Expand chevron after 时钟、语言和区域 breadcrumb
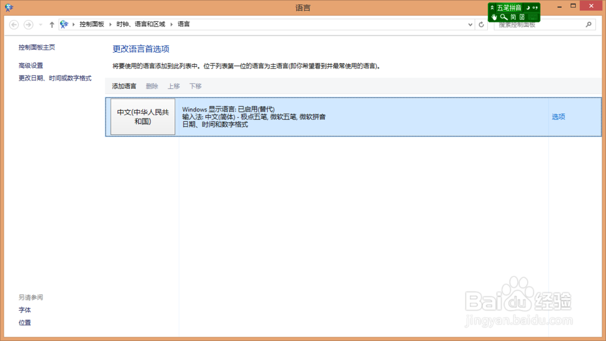The width and height of the screenshot is (606, 341). [x=171, y=24]
